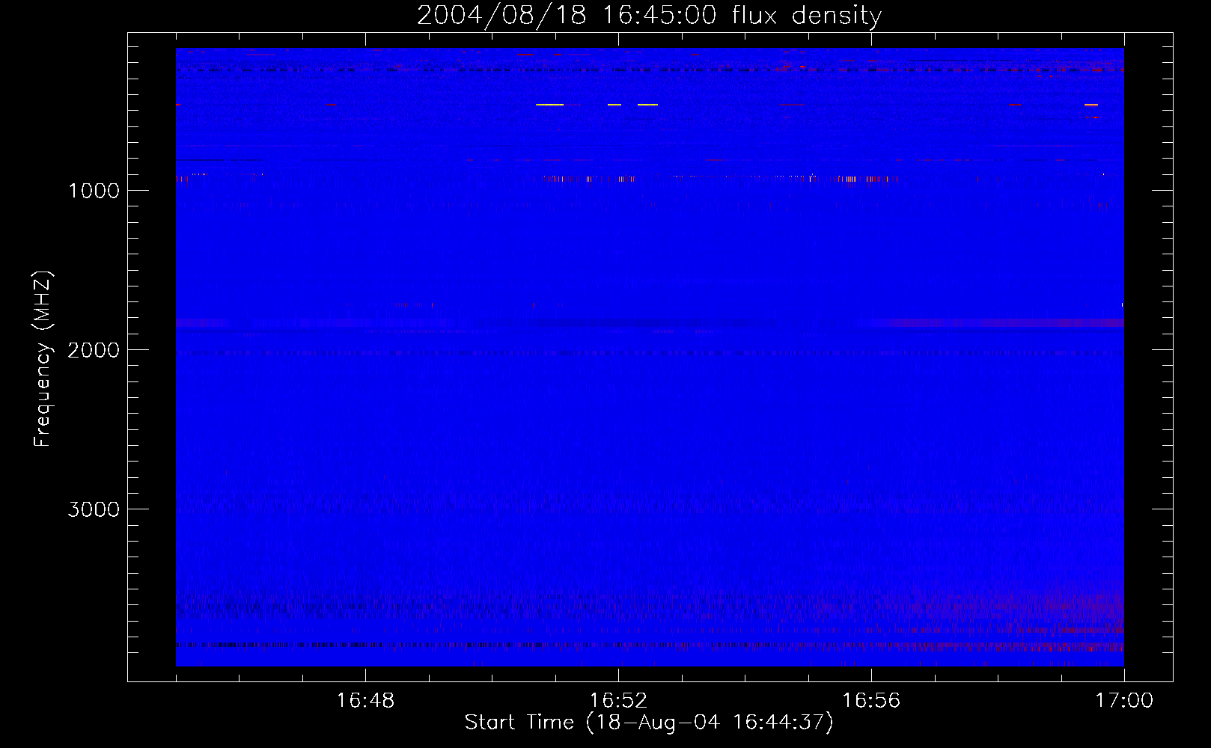Click the short yellow burst near 16:52
The width and height of the screenshot is (1211, 748).
614,105
